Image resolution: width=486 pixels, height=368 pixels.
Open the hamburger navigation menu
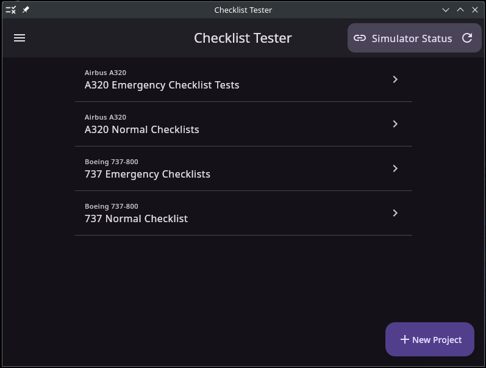[20, 38]
